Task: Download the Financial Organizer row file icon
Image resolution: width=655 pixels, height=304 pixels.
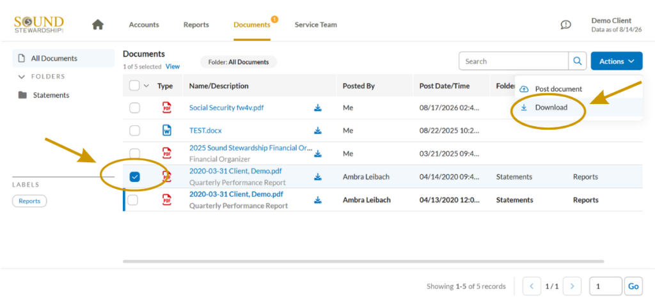Action: click(x=318, y=153)
